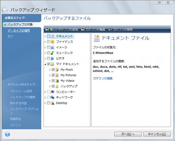Select the My Videos folder icon
Screen dimensions: 175x141
(57, 81)
